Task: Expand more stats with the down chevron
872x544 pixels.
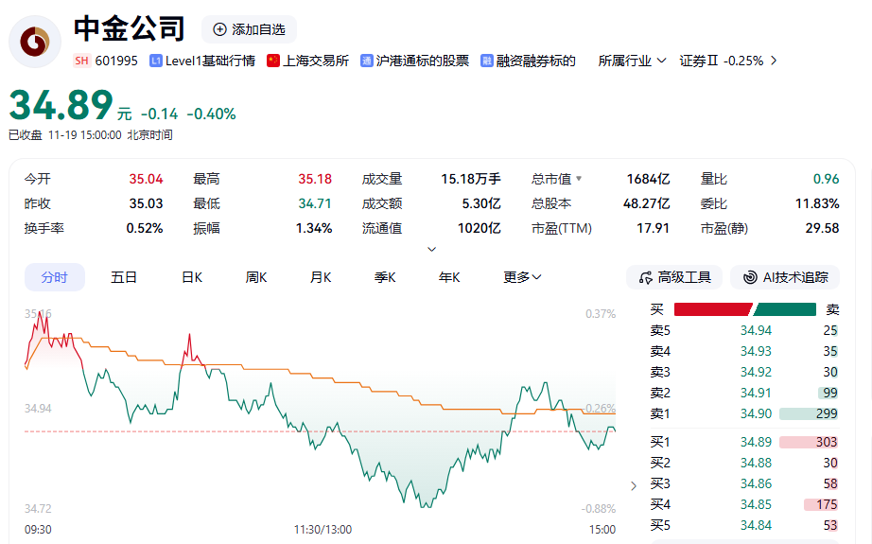Action: tap(432, 250)
